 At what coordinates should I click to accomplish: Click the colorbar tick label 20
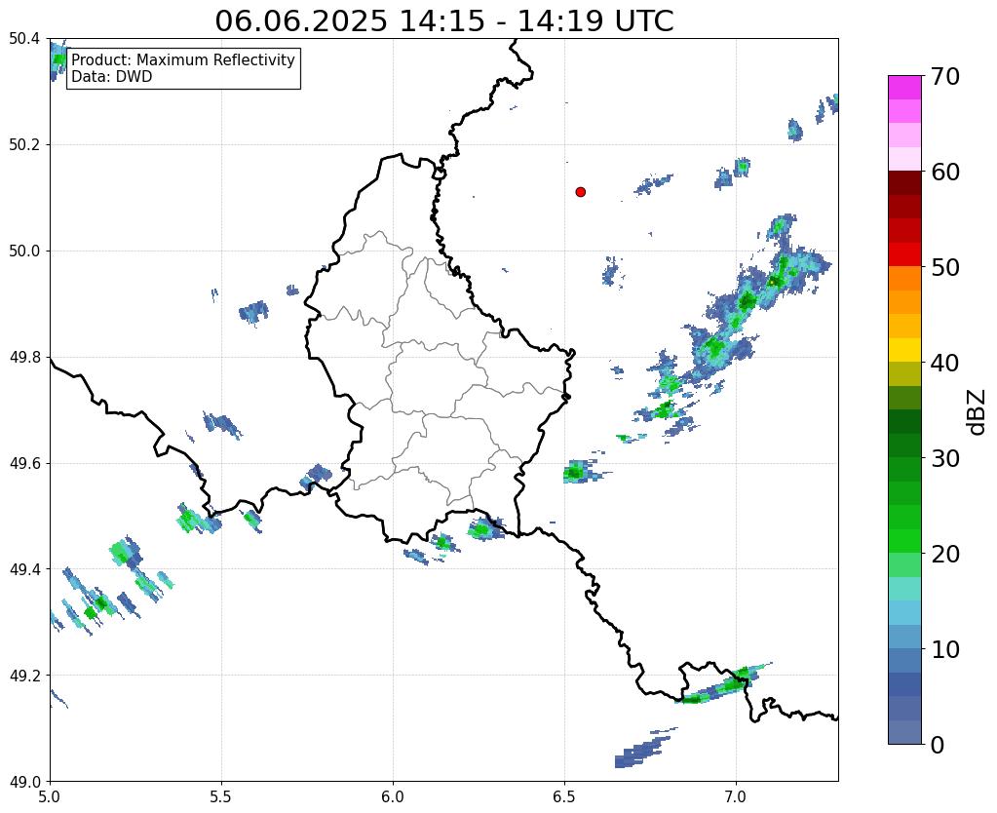(x=944, y=554)
